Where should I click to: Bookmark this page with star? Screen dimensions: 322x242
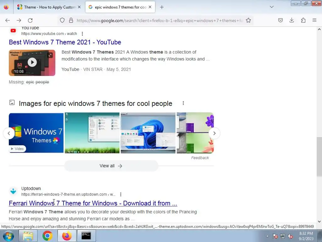coord(248,20)
